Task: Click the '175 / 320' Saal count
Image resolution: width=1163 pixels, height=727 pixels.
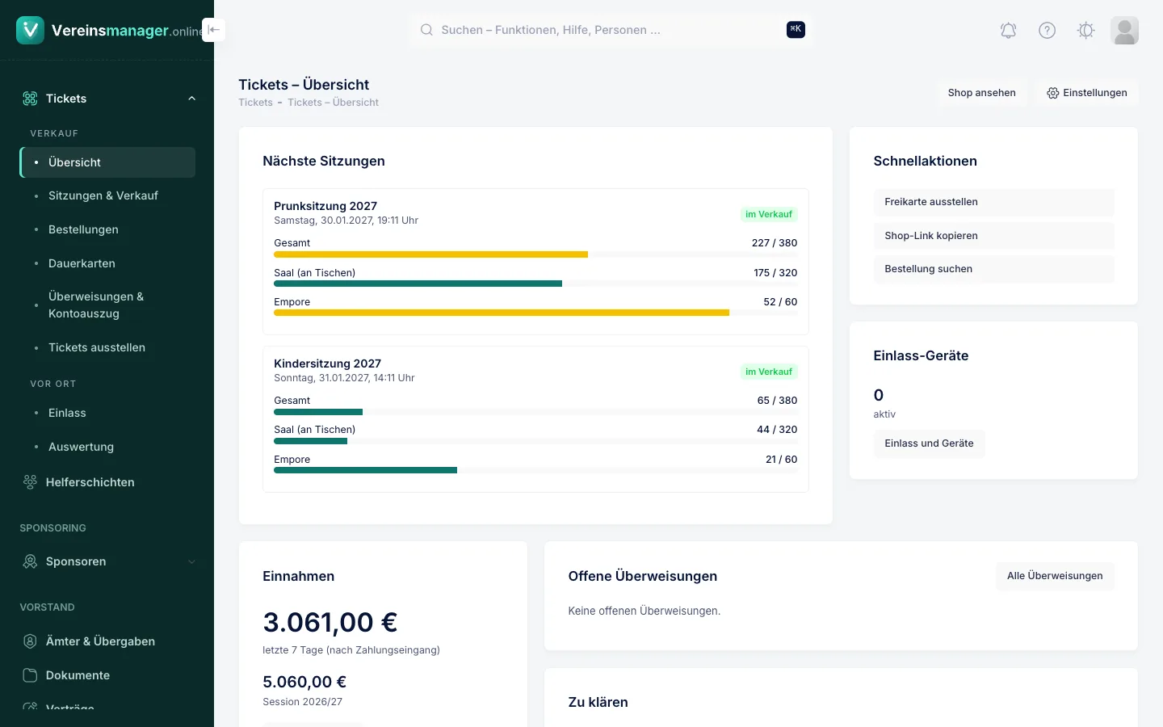Action: click(x=775, y=273)
